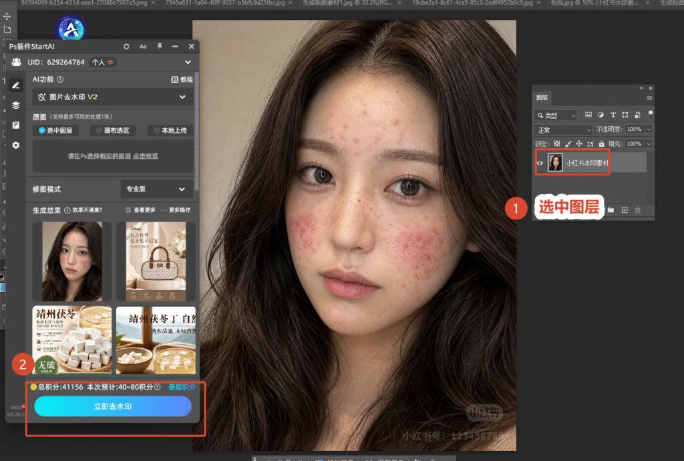The image size is (684, 461).
Task: Select the 选中图层 radio option
Action: [55, 130]
